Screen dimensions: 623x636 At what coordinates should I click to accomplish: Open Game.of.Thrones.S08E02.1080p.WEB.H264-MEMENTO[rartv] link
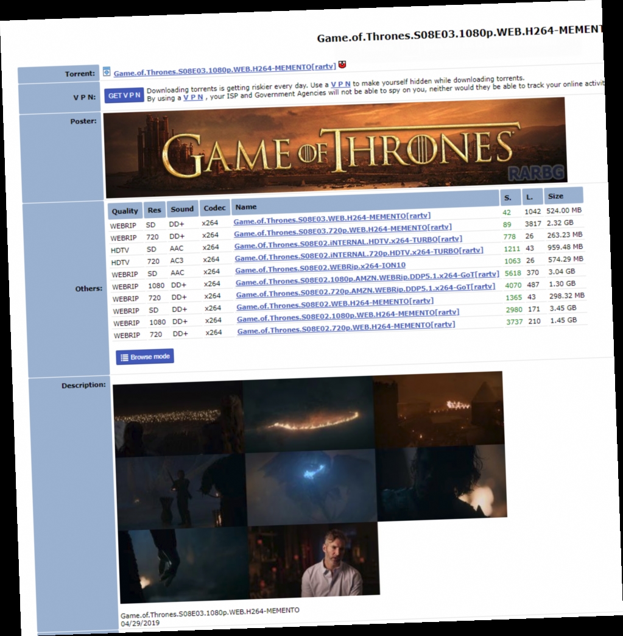click(348, 315)
